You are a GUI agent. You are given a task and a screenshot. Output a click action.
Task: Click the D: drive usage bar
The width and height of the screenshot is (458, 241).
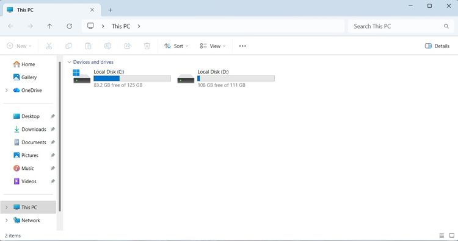click(x=236, y=79)
